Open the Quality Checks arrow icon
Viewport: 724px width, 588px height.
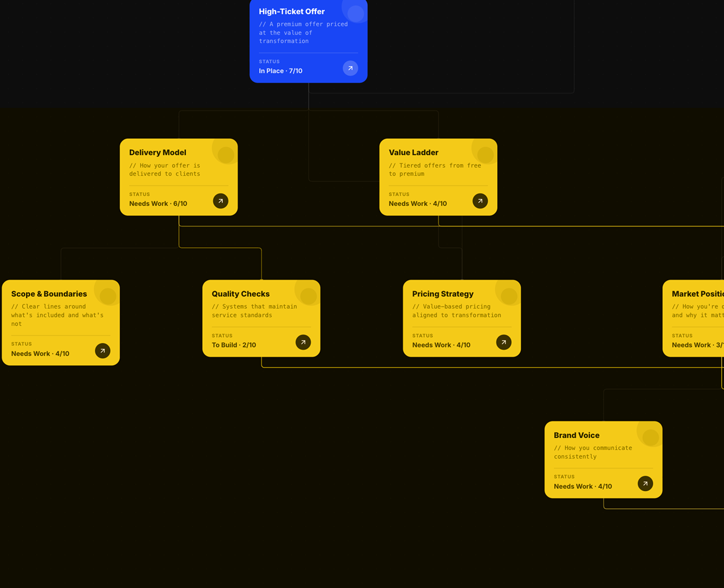[x=303, y=342]
